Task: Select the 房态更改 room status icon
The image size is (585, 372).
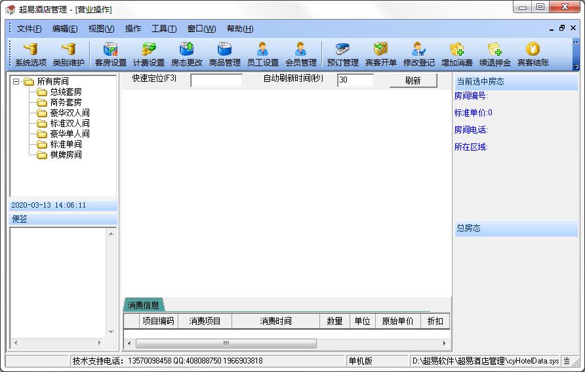Action: tap(186, 54)
